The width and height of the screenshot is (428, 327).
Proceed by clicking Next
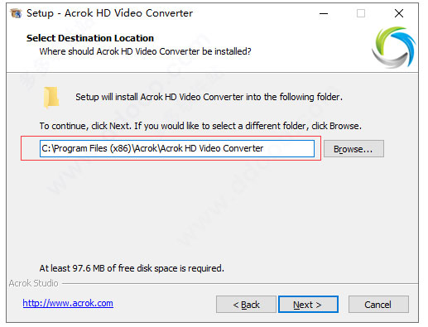(x=308, y=305)
